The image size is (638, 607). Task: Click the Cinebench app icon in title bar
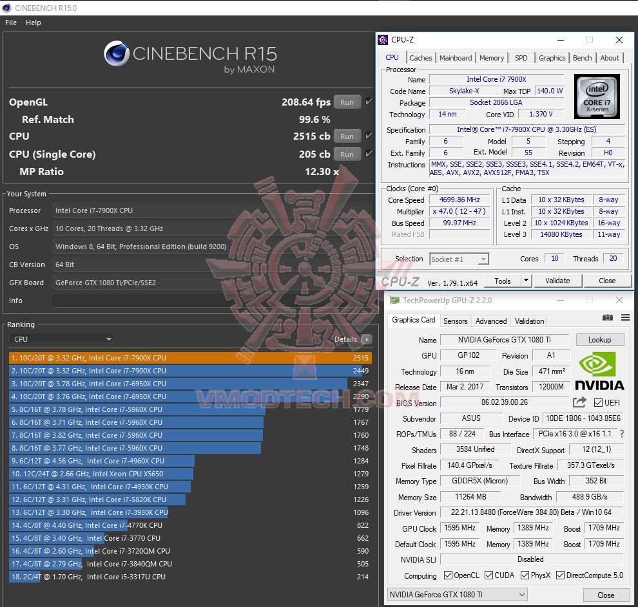click(x=6, y=8)
